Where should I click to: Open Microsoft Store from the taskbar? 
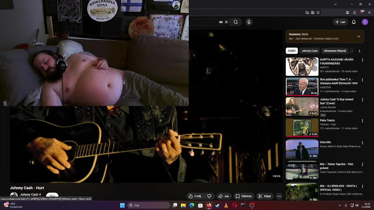(200, 205)
